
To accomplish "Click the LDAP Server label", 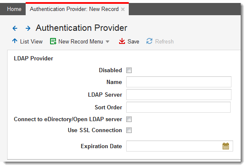I will coord(105,95).
